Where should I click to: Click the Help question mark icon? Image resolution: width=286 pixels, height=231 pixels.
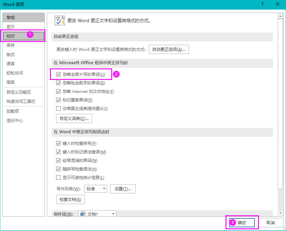(x=262, y=5)
